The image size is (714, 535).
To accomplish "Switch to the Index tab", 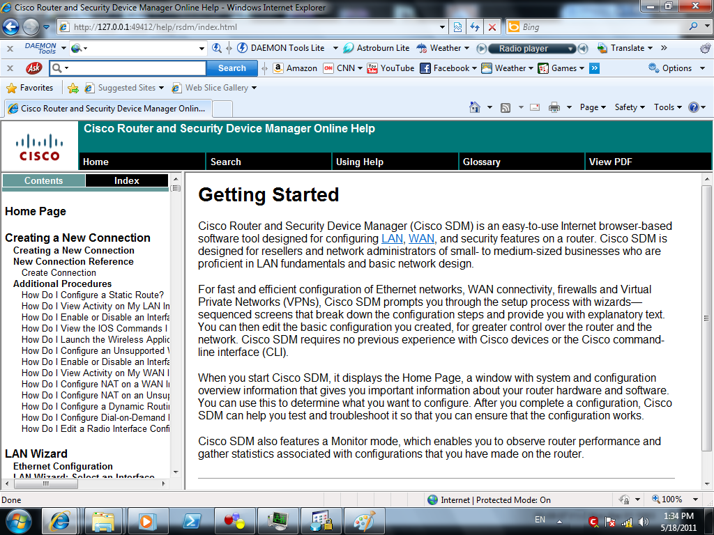I will 127,180.
